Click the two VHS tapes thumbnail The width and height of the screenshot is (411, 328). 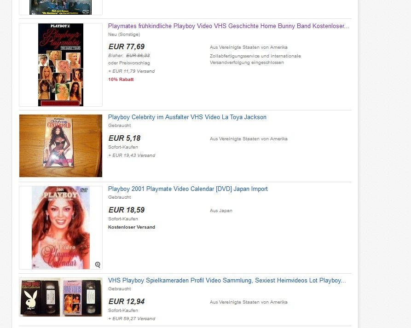point(61,297)
